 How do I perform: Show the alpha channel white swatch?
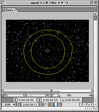coord(56,104)
